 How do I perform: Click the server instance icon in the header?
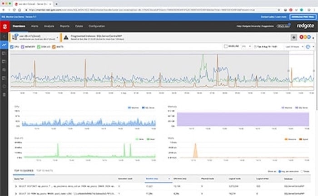(x=15, y=37)
